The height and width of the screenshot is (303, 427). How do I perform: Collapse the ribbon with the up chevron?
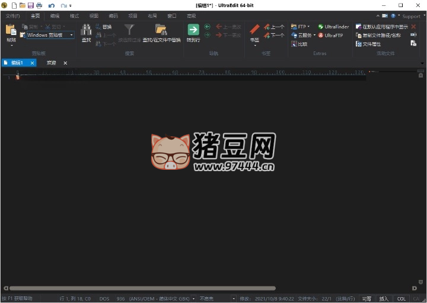click(x=378, y=16)
